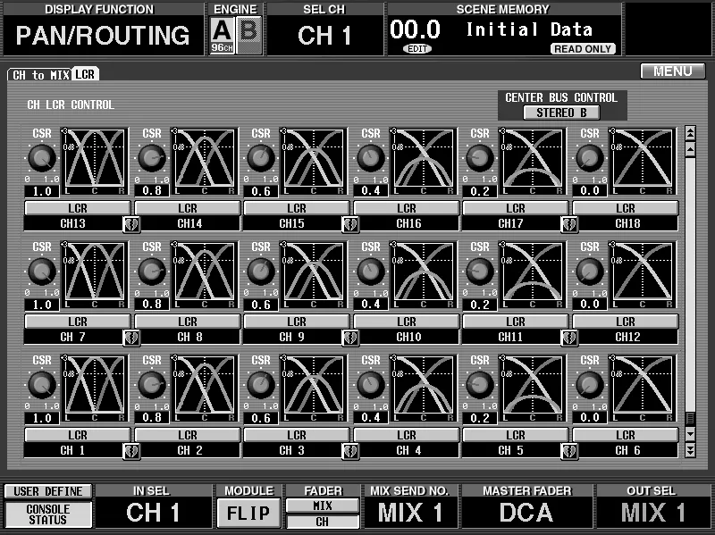Click the CH 8 CSR value field 0.8
The width and height of the screenshot is (715, 535).
152,304
